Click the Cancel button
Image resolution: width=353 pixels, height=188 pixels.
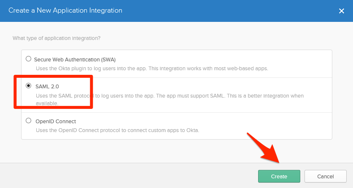(x=325, y=176)
